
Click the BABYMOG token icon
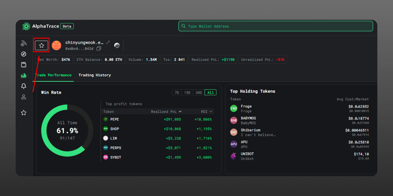pyautogui.click(x=234, y=120)
